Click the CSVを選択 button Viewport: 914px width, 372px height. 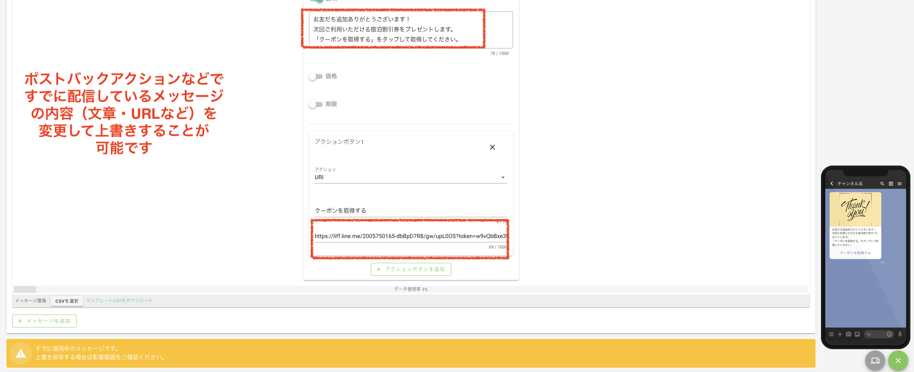(67, 301)
